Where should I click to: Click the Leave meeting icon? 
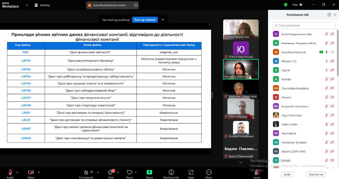257,173
